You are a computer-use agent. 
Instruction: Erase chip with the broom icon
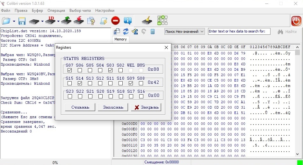pos(147,20)
